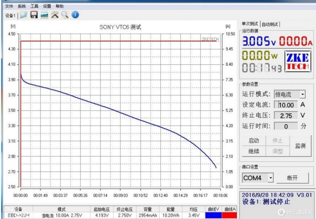Screen dimensions: 316x219
Task: Switch to the 单次测试 tab
Action: [250, 24]
